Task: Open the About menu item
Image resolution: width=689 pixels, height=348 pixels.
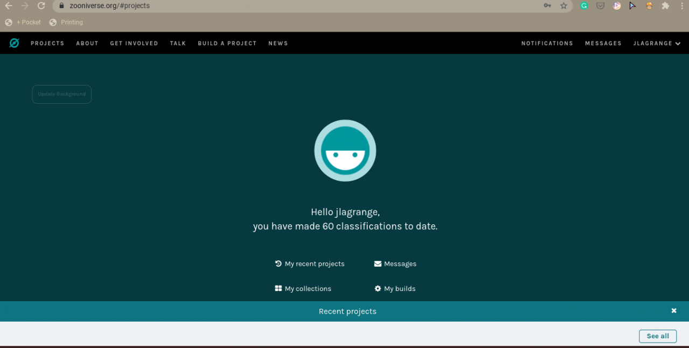Action: click(87, 44)
